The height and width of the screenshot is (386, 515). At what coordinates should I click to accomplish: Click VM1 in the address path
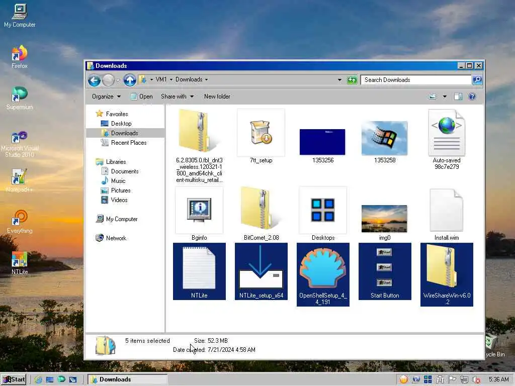(161, 79)
